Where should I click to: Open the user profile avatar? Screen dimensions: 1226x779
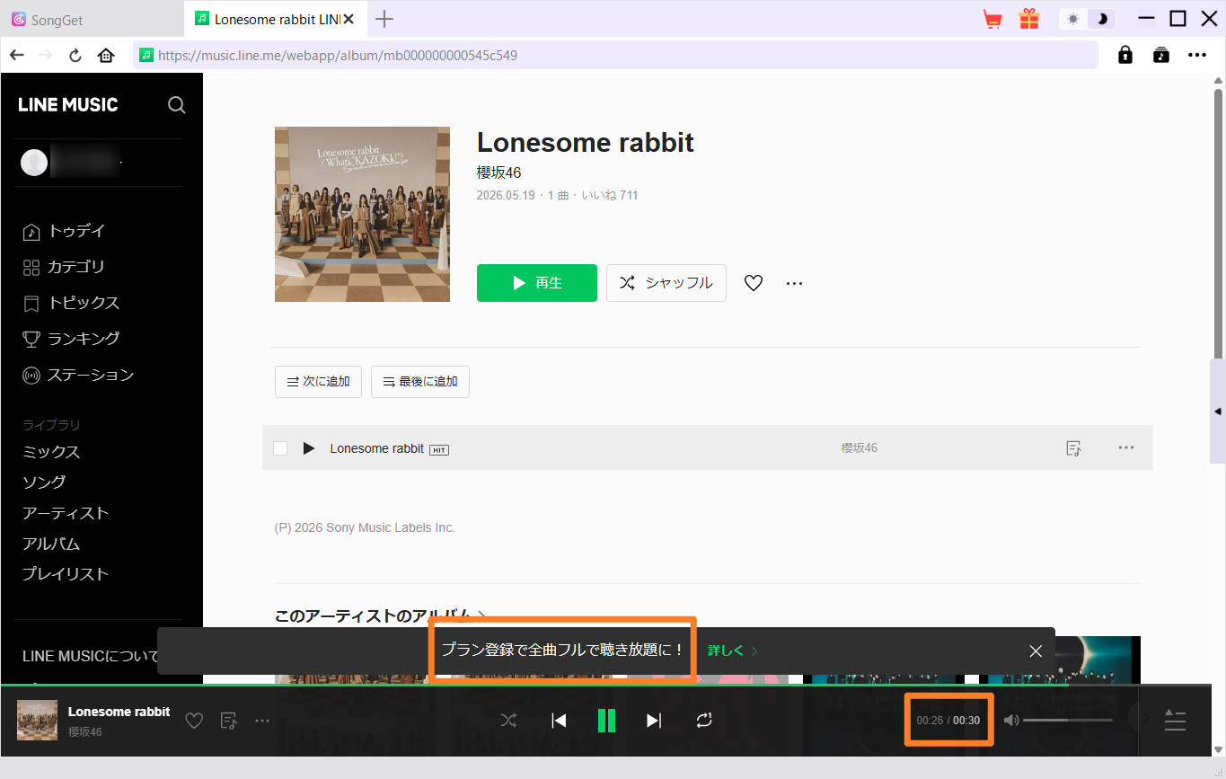click(34, 163)
